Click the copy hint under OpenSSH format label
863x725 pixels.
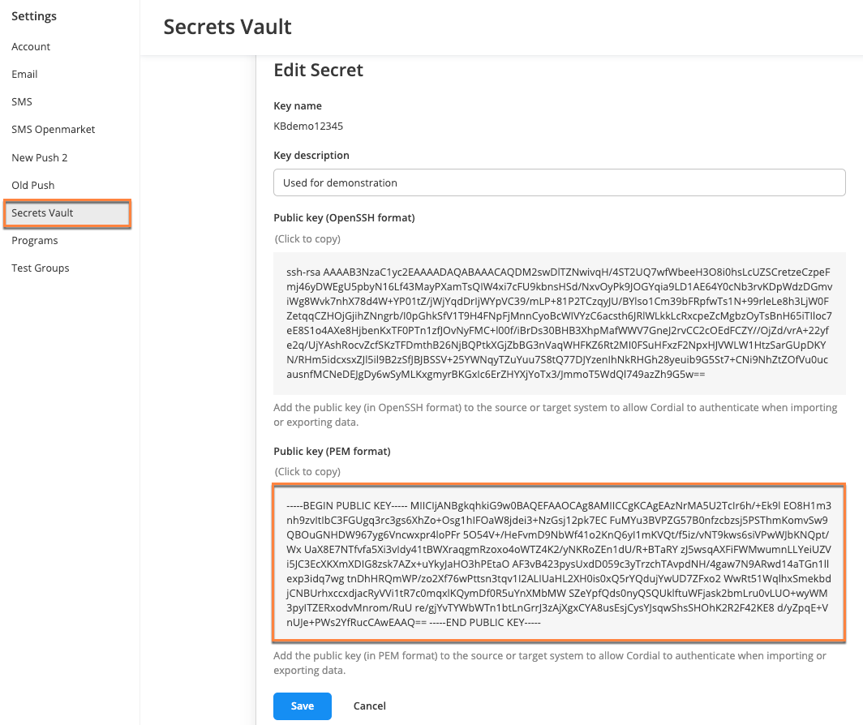tap(307, 239)
